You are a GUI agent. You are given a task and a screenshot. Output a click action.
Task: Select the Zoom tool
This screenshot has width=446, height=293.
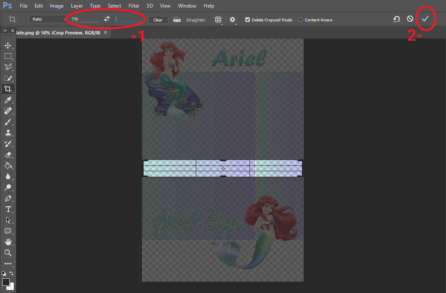(8, 253)
